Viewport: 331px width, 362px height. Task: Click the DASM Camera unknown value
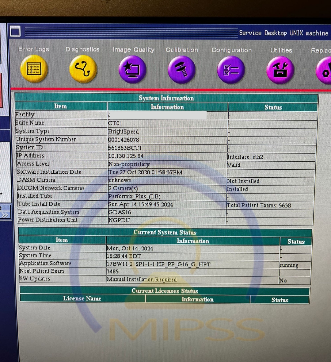120,180
